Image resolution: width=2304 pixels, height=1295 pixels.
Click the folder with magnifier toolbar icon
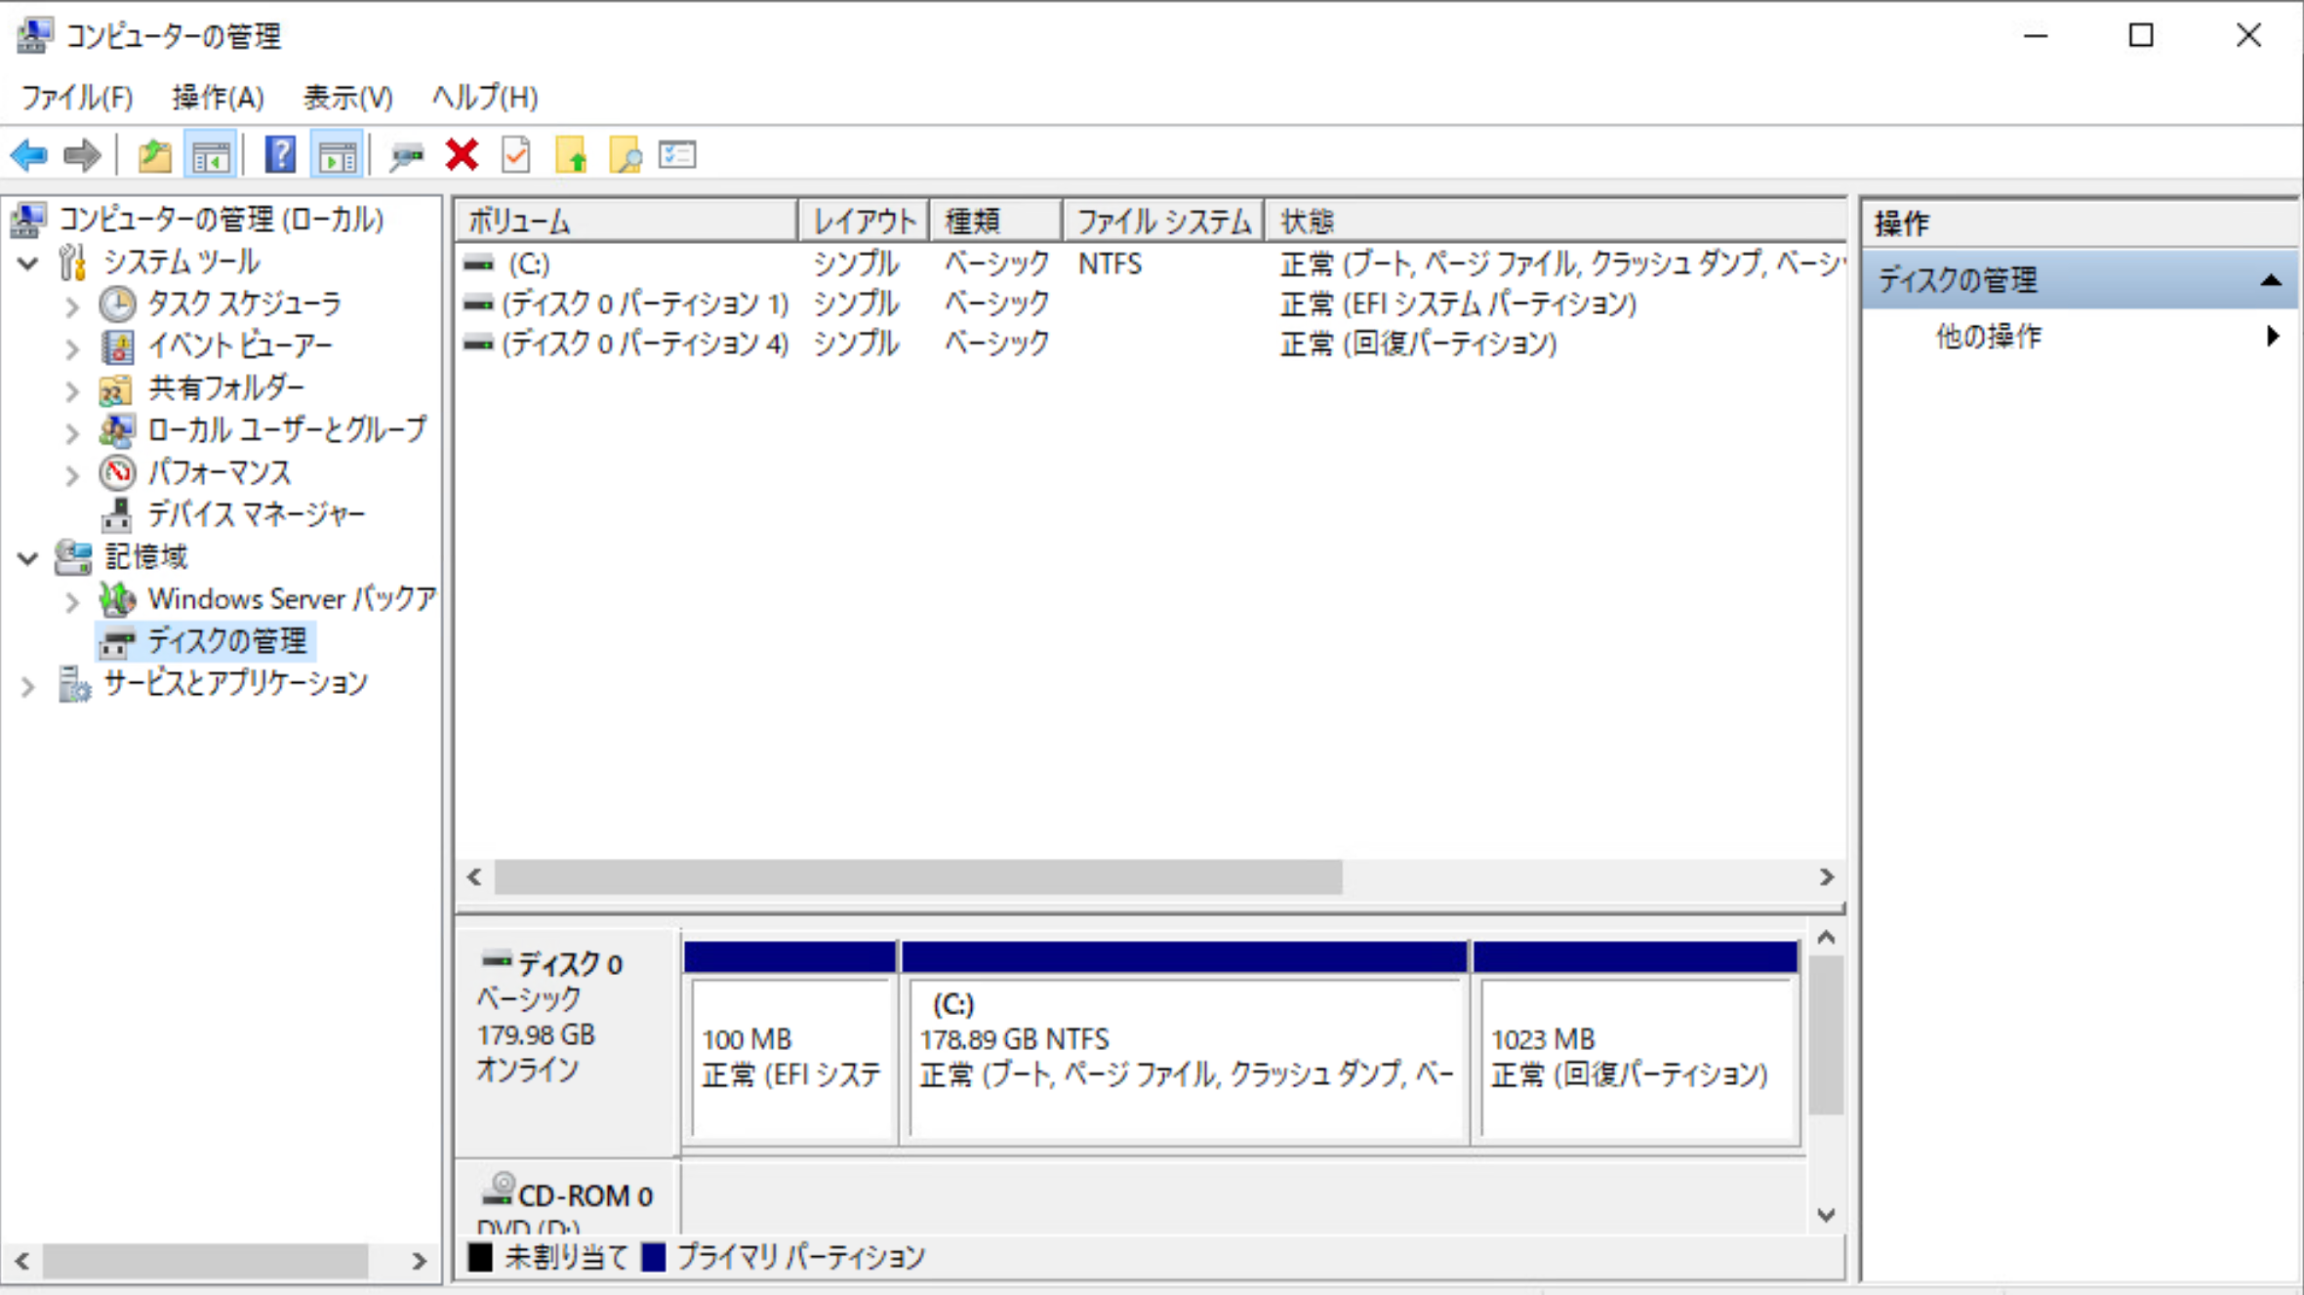[x=625, y=155]
